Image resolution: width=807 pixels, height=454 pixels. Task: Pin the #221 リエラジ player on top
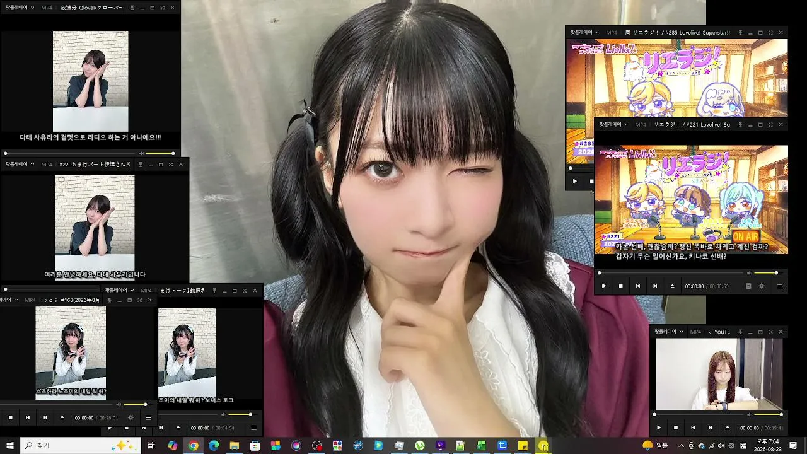tap(740, 125)
